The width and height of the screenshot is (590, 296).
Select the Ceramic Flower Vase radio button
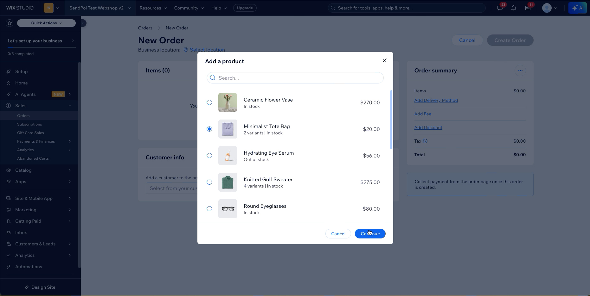pyautogui.click(x=209, y=102)
